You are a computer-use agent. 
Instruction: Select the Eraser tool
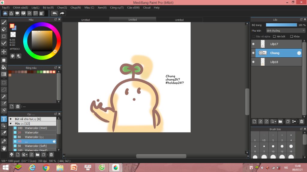pos(4,29)
